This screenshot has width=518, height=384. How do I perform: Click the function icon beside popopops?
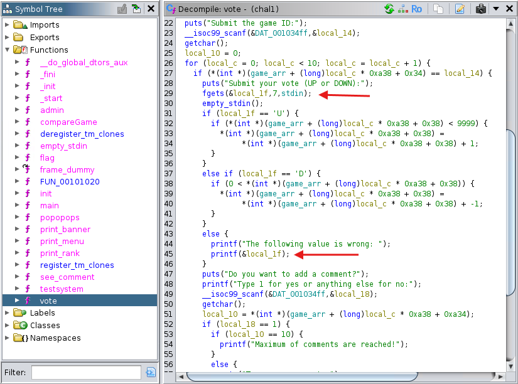(28, 217)
